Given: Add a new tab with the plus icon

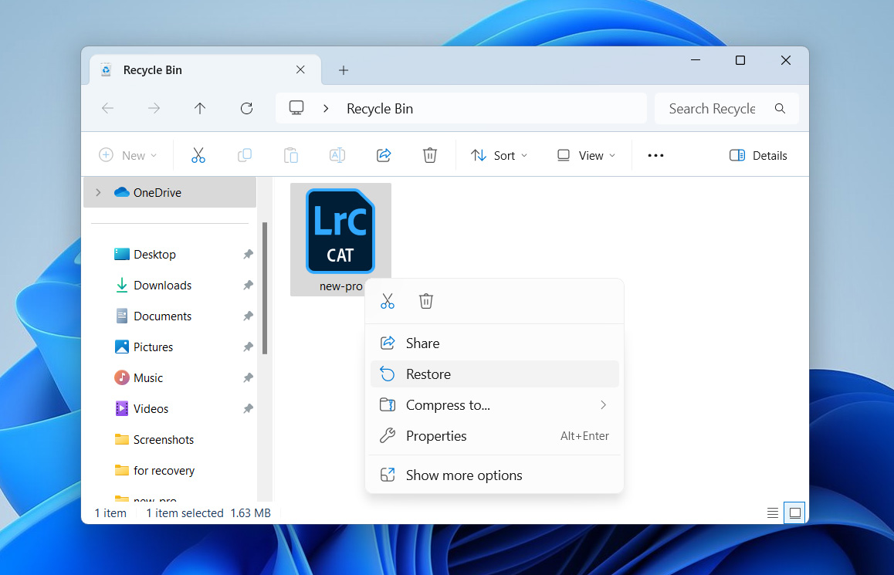Looking at the screenshot, I should tap(344, 70).
